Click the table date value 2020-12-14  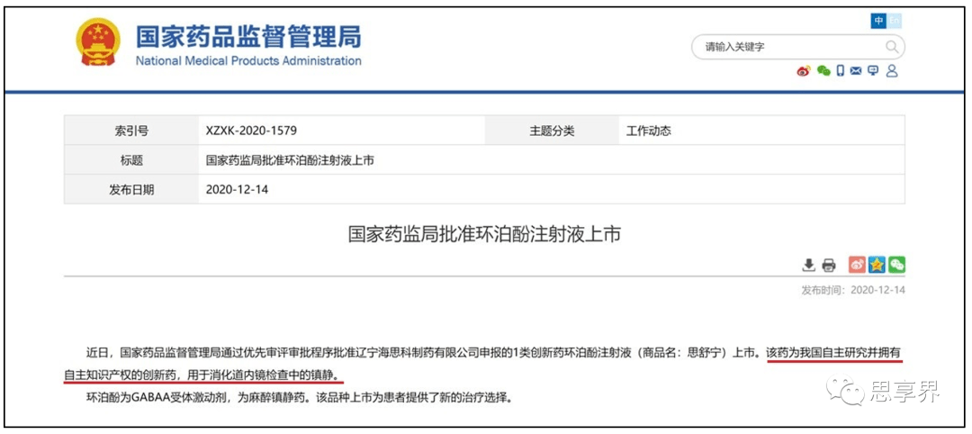(237, 190)
